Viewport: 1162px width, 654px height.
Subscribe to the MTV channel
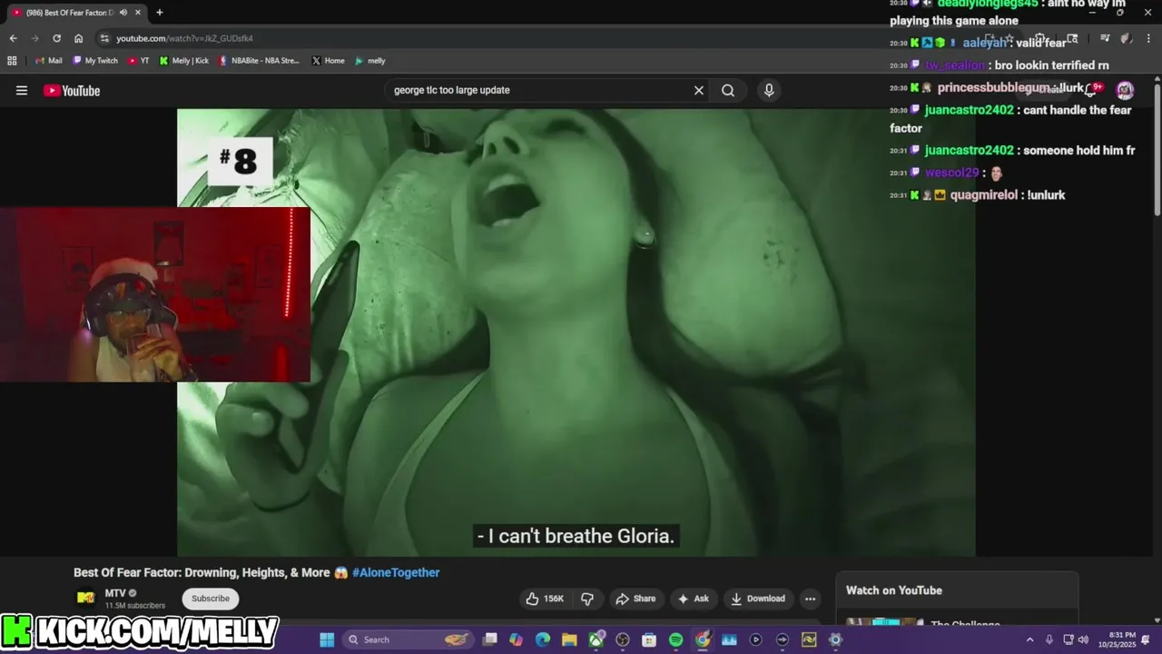click(211, 599)
